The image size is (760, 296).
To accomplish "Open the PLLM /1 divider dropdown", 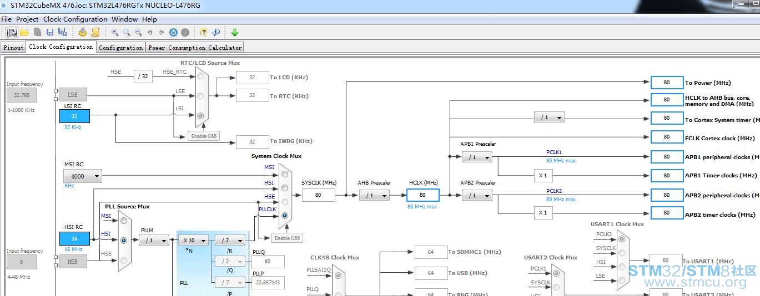I will click(154, 240).
